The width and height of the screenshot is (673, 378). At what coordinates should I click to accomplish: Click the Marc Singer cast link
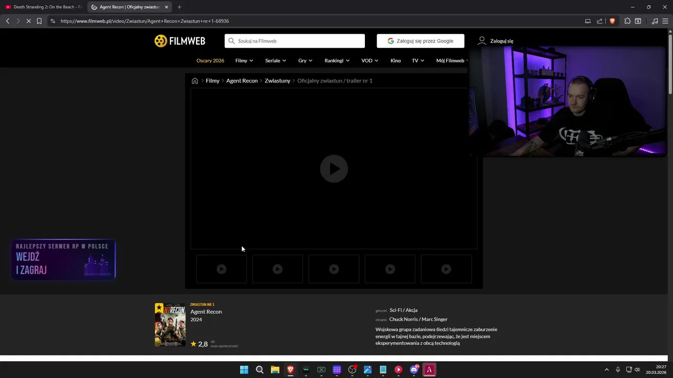(434, 319)
